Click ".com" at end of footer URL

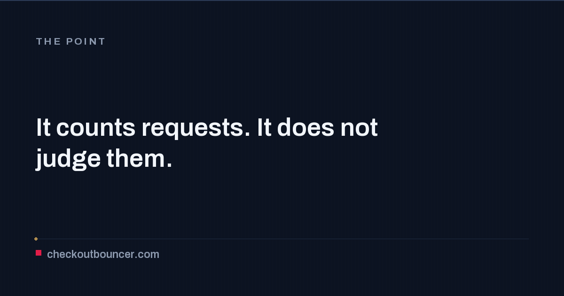pyautogui.click(x=148, y=254)
